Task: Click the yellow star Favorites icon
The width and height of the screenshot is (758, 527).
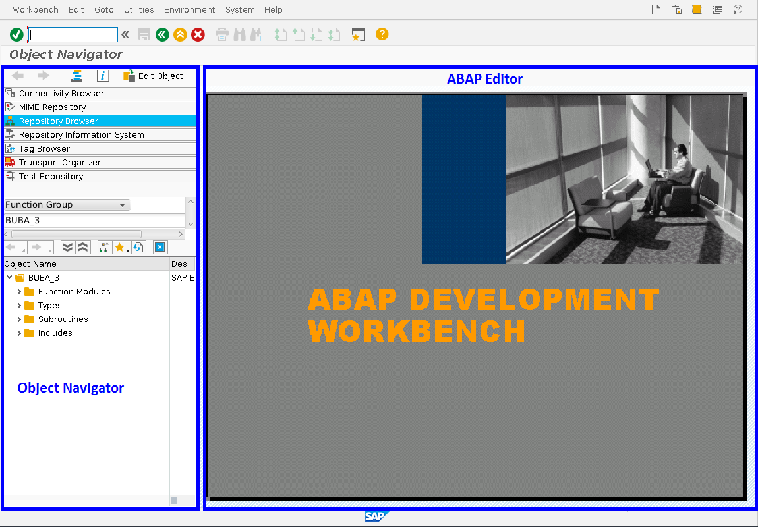Action: click(x=121, y=248)
